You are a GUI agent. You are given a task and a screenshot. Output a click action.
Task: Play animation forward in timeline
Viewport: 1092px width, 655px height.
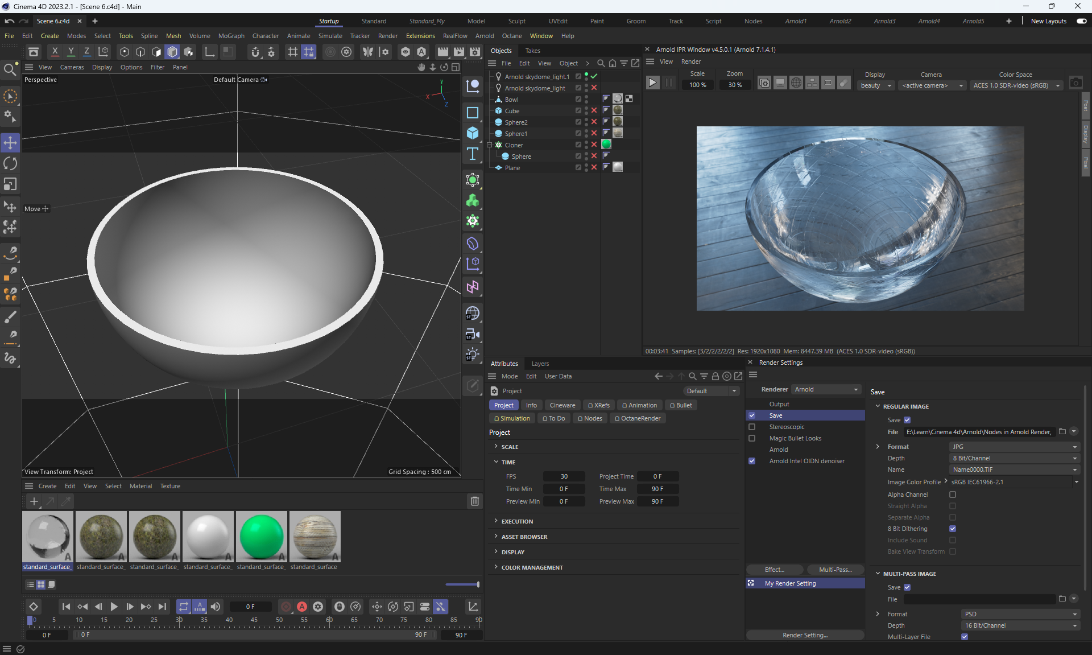click(x=114, y=607)
